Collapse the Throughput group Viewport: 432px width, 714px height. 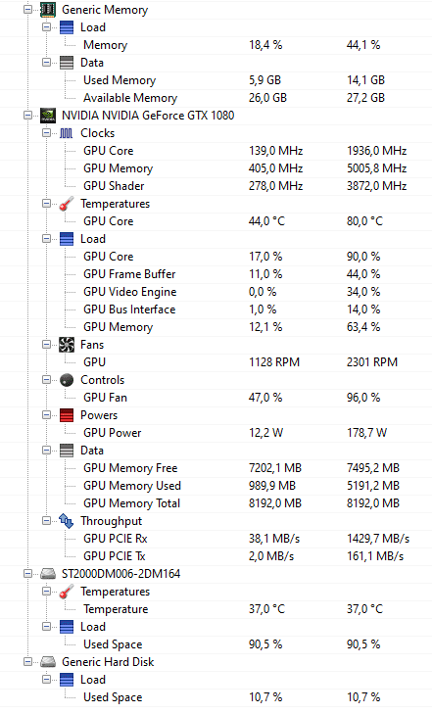pyautogui.click(x=46, y=520)
